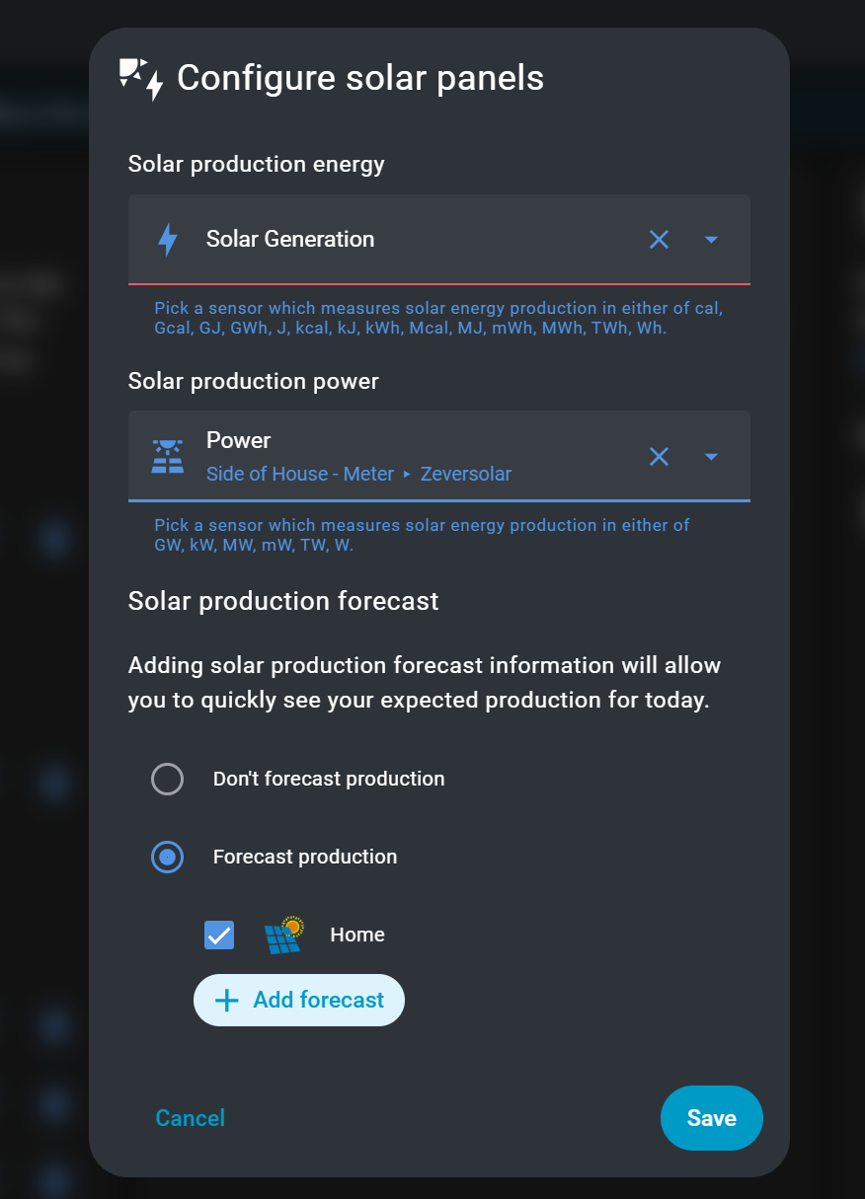Click the Zeversolar device name
This screenshot has height=1199, width=865.
[466, 475]
